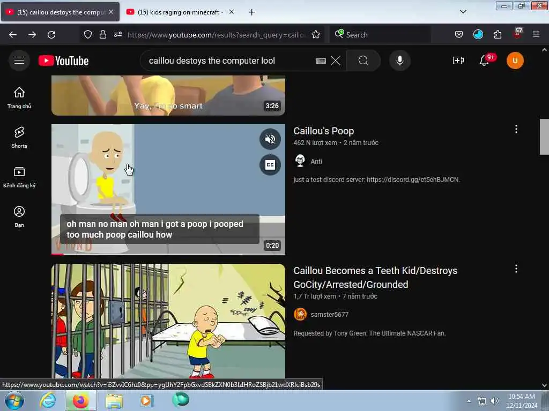Open Anti channel avatar
Image resolution: width=549 pixels, height=411 pixels.
point(300,161)
